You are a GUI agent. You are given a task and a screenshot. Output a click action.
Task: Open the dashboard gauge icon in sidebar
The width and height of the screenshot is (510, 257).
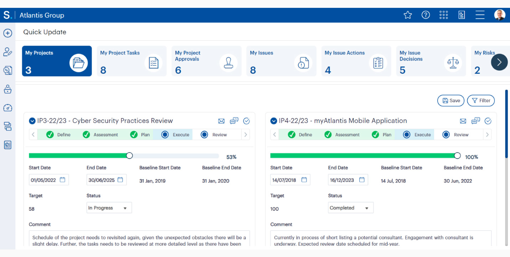click(x=8, y=108)
